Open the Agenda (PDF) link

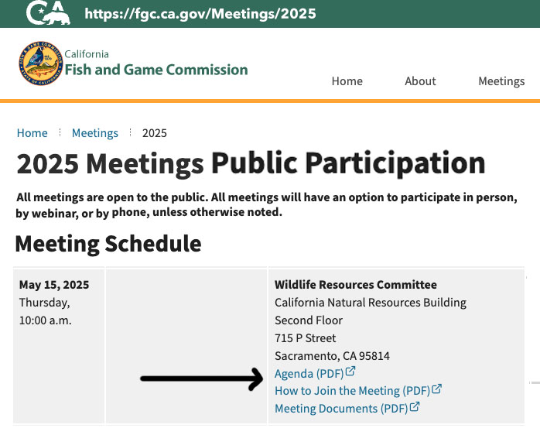tap(309, 373)
